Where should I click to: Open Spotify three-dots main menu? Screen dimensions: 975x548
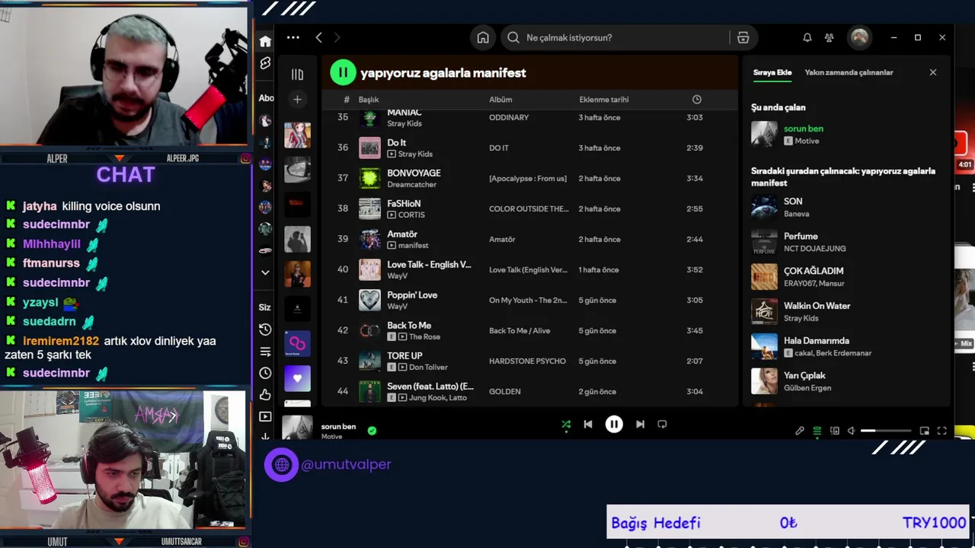[293, 37]
